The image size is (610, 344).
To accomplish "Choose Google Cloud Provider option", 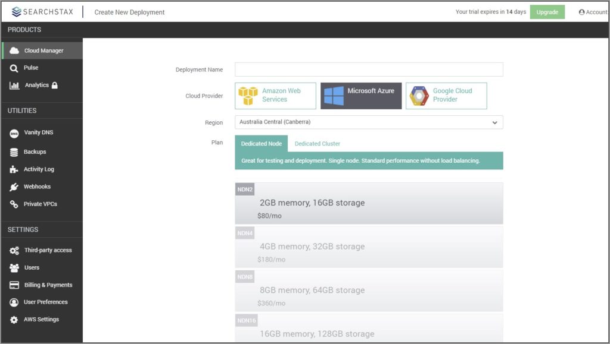I will pyautogui.click(x=446, y=96).
